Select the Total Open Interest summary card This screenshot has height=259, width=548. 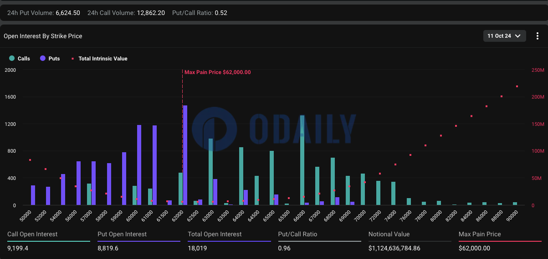[x=229, y=241]
